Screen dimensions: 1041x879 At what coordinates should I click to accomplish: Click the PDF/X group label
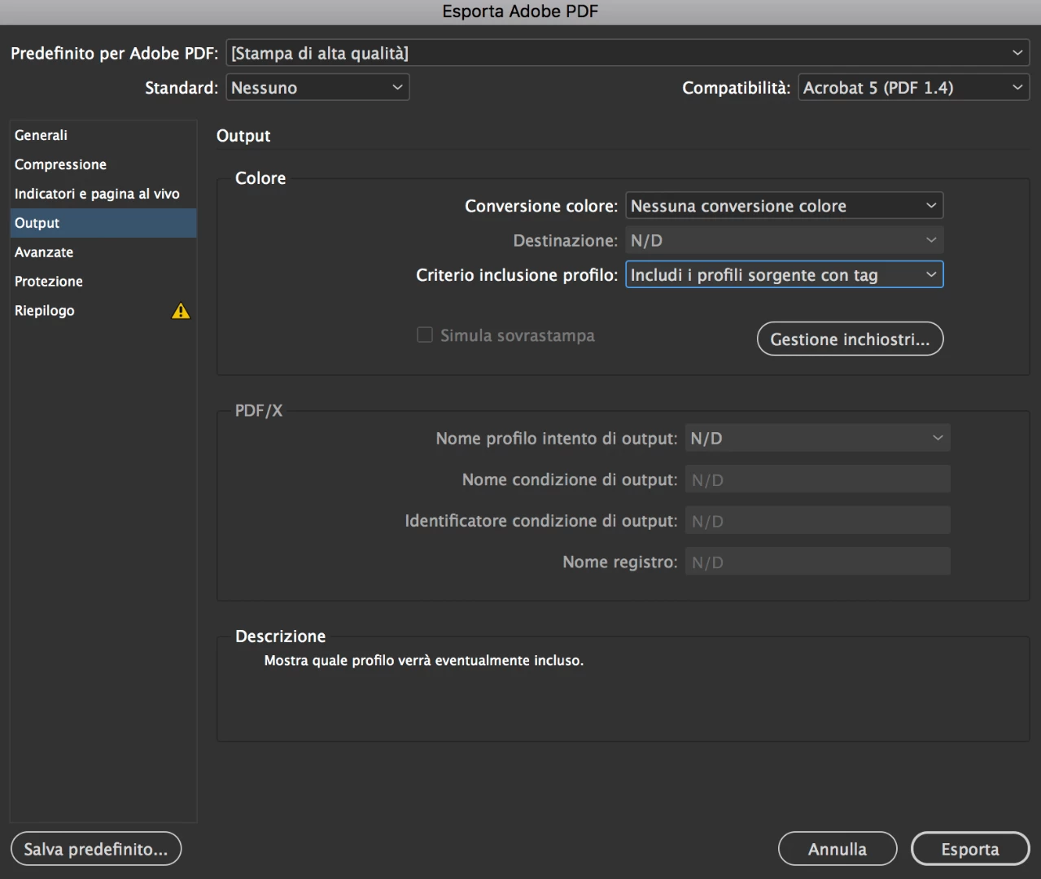click(259, 411)
